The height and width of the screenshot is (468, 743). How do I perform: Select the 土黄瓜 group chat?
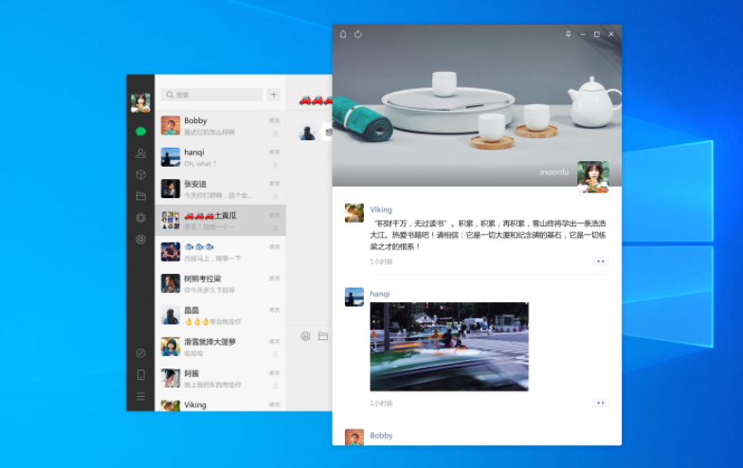220,220
